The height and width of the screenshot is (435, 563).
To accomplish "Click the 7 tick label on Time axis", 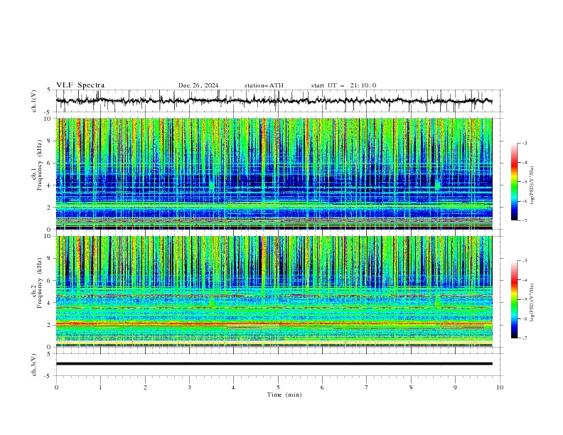I will (x=367, y=387).
